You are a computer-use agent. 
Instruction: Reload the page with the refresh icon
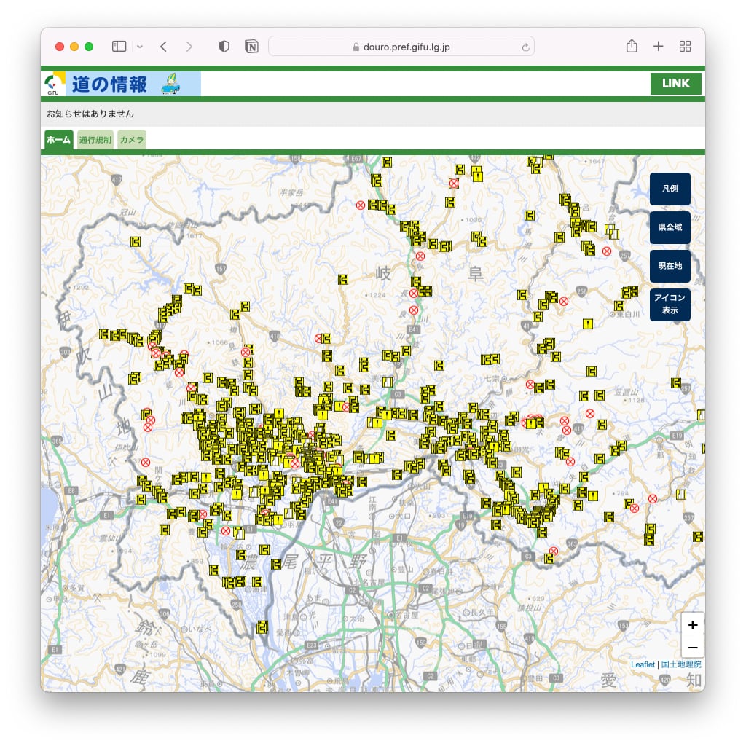[525, 47]
